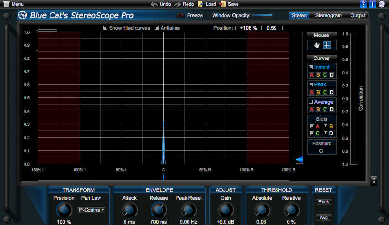The height and width of the screenshot is (225, 389).
Task: Toggle Slot D checkbox
Action: (x=326, y=134)
